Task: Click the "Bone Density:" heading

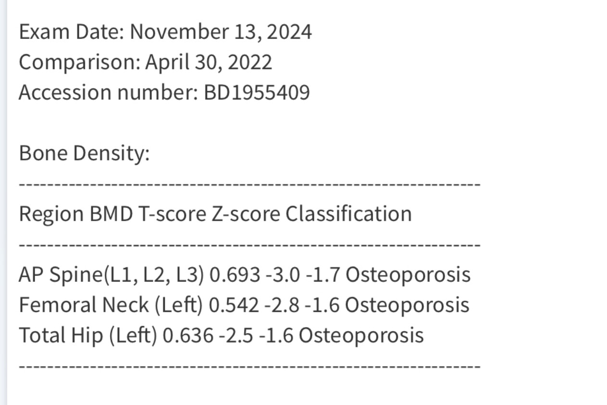Action: click(x=84, y=154)
